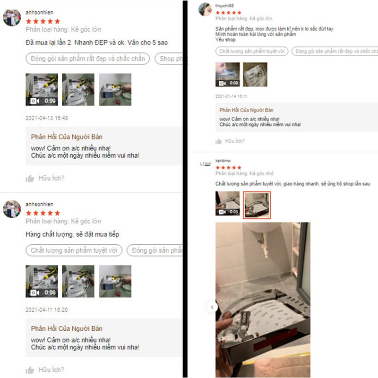The image size is (378, 378).
Task: Open thuychii98's profile avatar
Action: [205, 9]
